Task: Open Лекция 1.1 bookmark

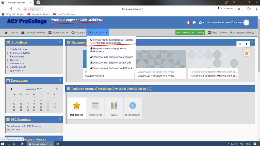Action: click(x=39, y=14)
